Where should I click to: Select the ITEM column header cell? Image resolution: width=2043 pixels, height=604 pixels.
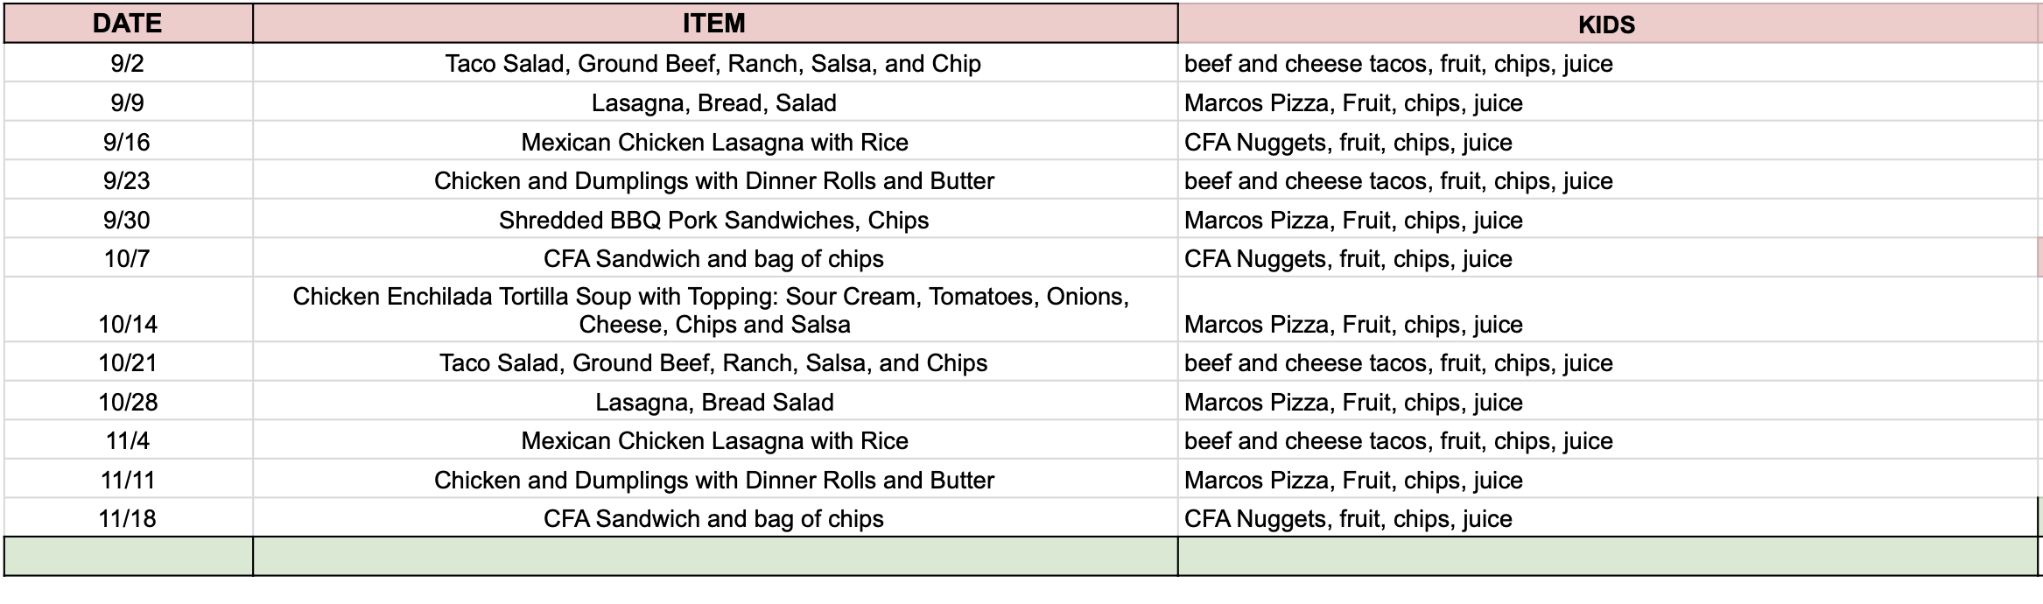coord(715,24)
